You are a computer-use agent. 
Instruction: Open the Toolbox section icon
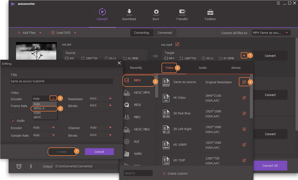click(x=210, y=12)
